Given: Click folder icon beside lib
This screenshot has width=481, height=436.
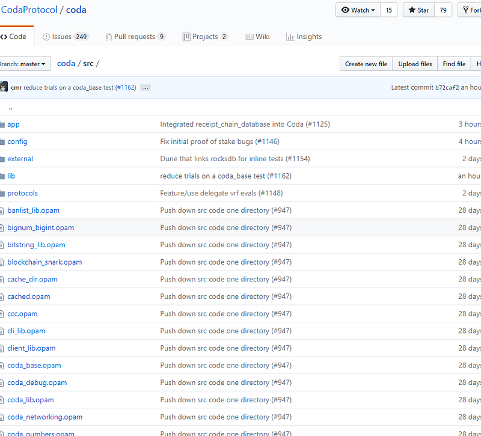Looking at the screenshot, I should (2, 176).
